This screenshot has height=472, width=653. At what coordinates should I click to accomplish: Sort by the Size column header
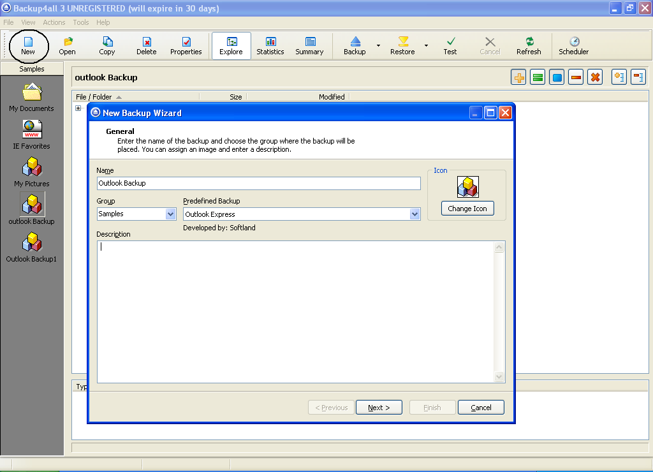click(224, 97)
